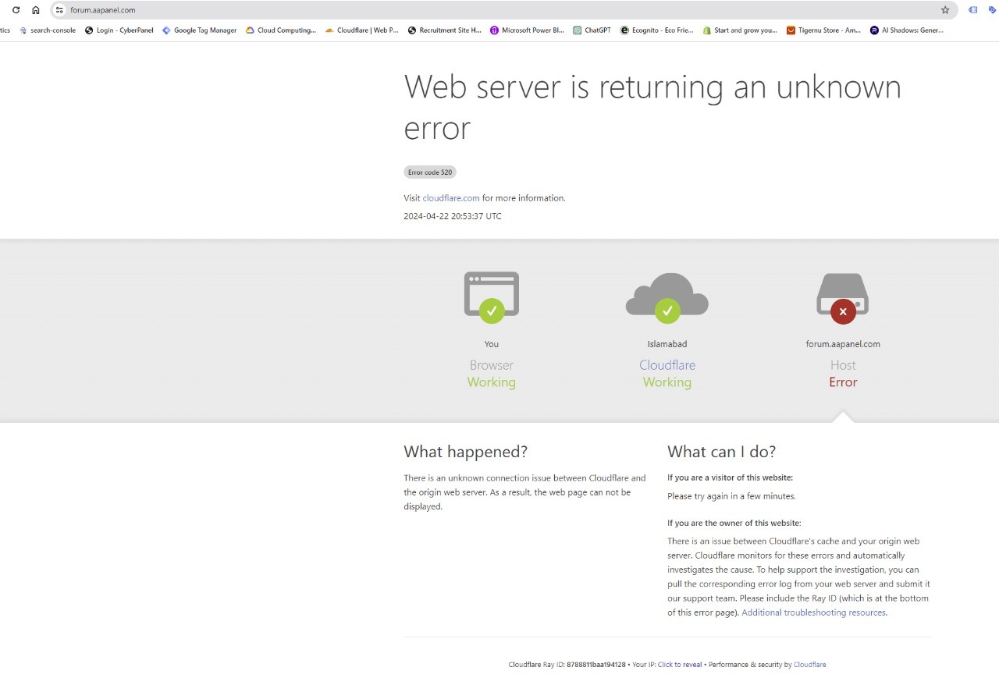Click "If you are a visitor of this website:"
Viewport: 999px width, 685px height.
click(x=731, y=477)
